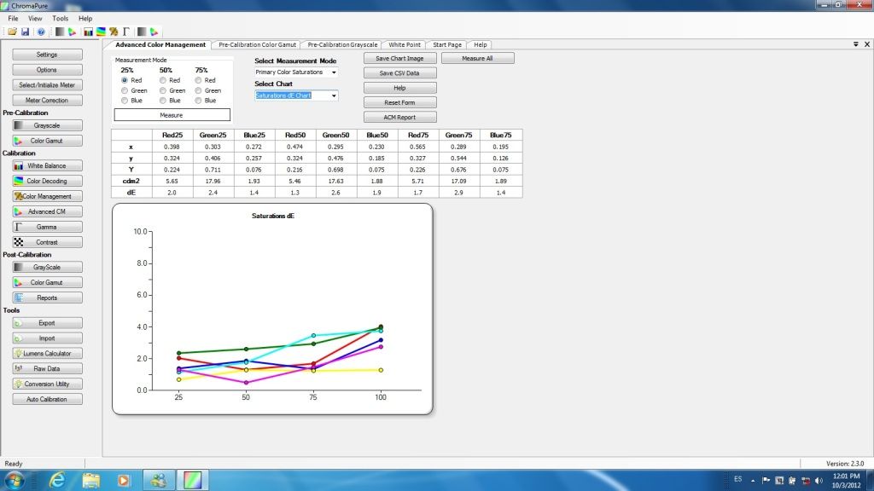Select the 50% Blue radio button

pyautogui.click(x=163, y=101)
